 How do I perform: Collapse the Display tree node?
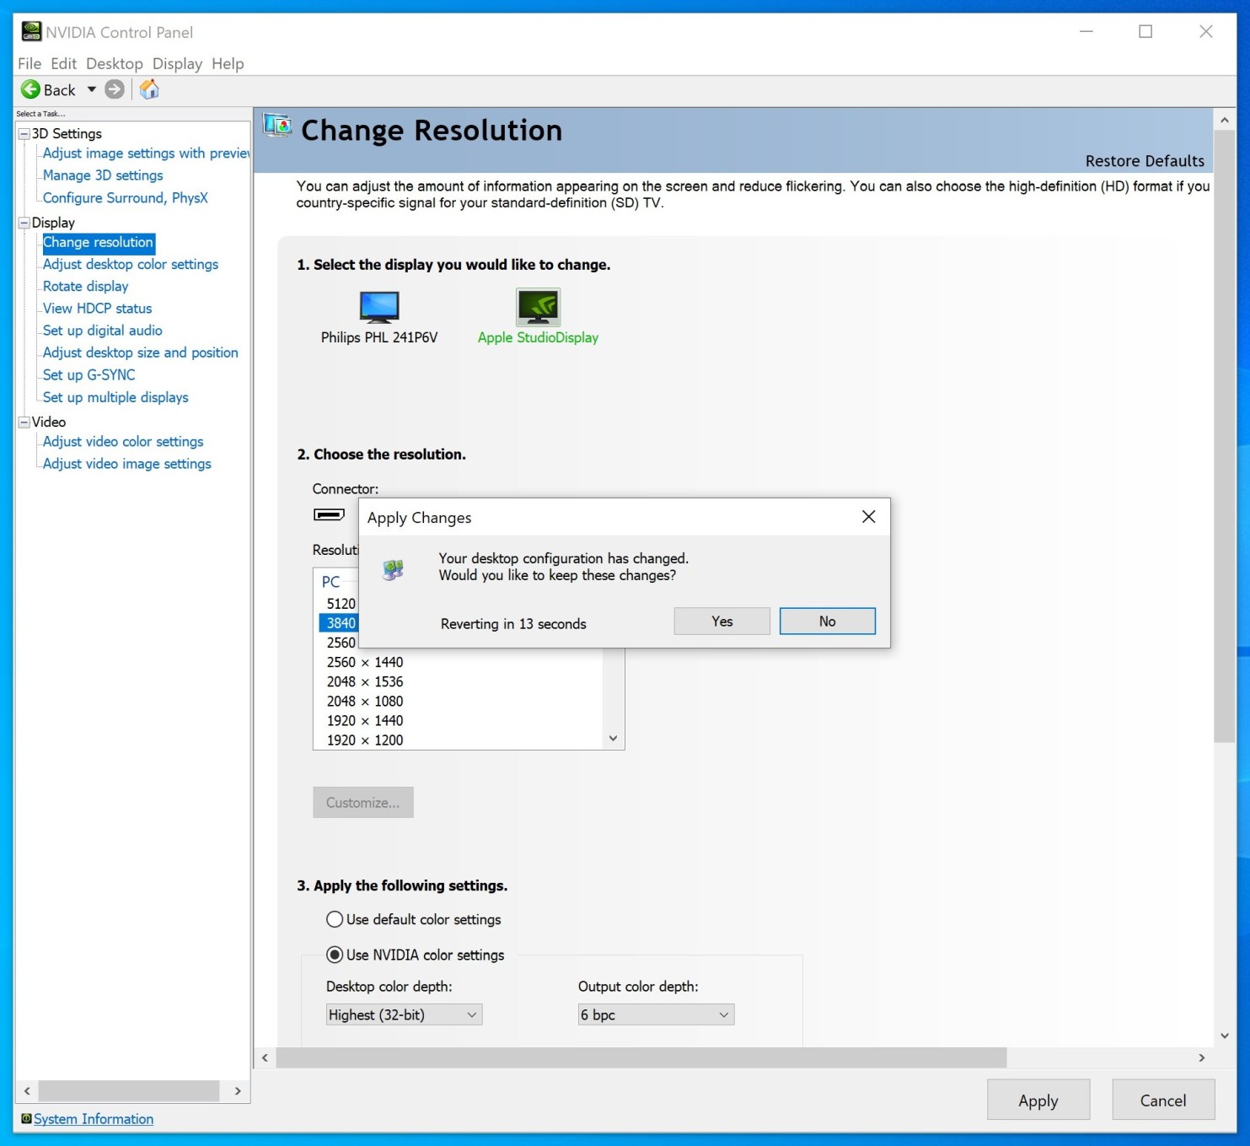(24, 223)
